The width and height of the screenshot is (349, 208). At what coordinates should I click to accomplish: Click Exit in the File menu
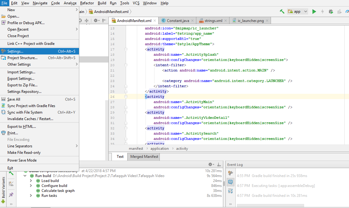[x=39, y=168]
